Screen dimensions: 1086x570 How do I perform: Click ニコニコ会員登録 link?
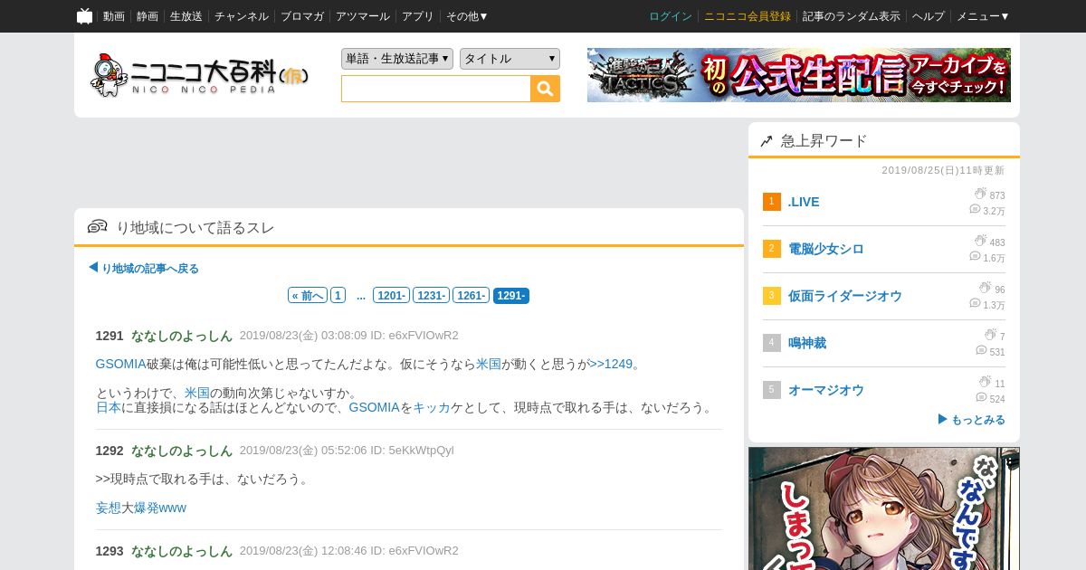click(x=748, y=16)
